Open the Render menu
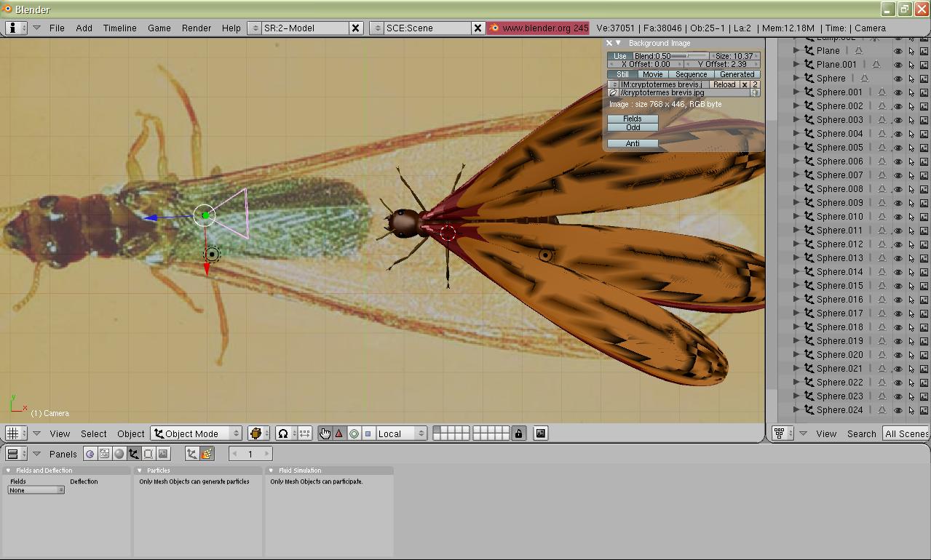Screen dimensions: 931x560 (197, 28)
